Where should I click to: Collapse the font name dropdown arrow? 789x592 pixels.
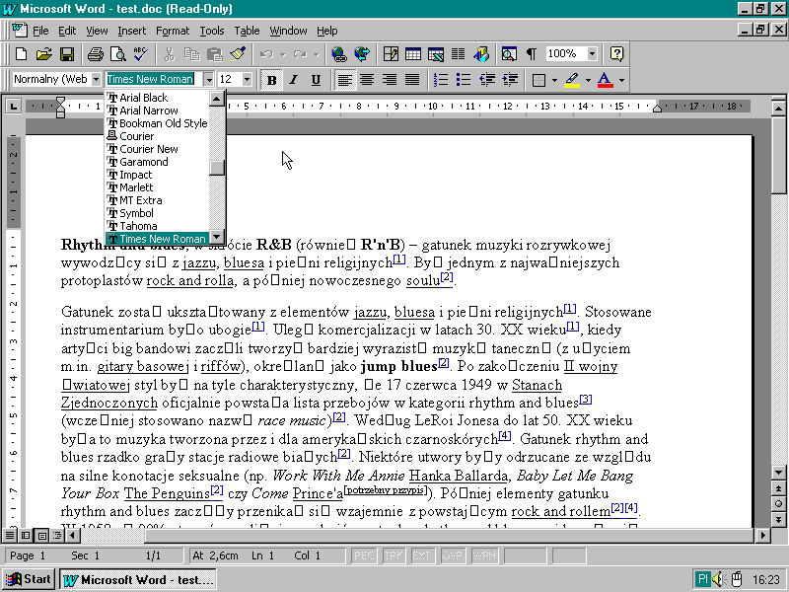(209, 80)
